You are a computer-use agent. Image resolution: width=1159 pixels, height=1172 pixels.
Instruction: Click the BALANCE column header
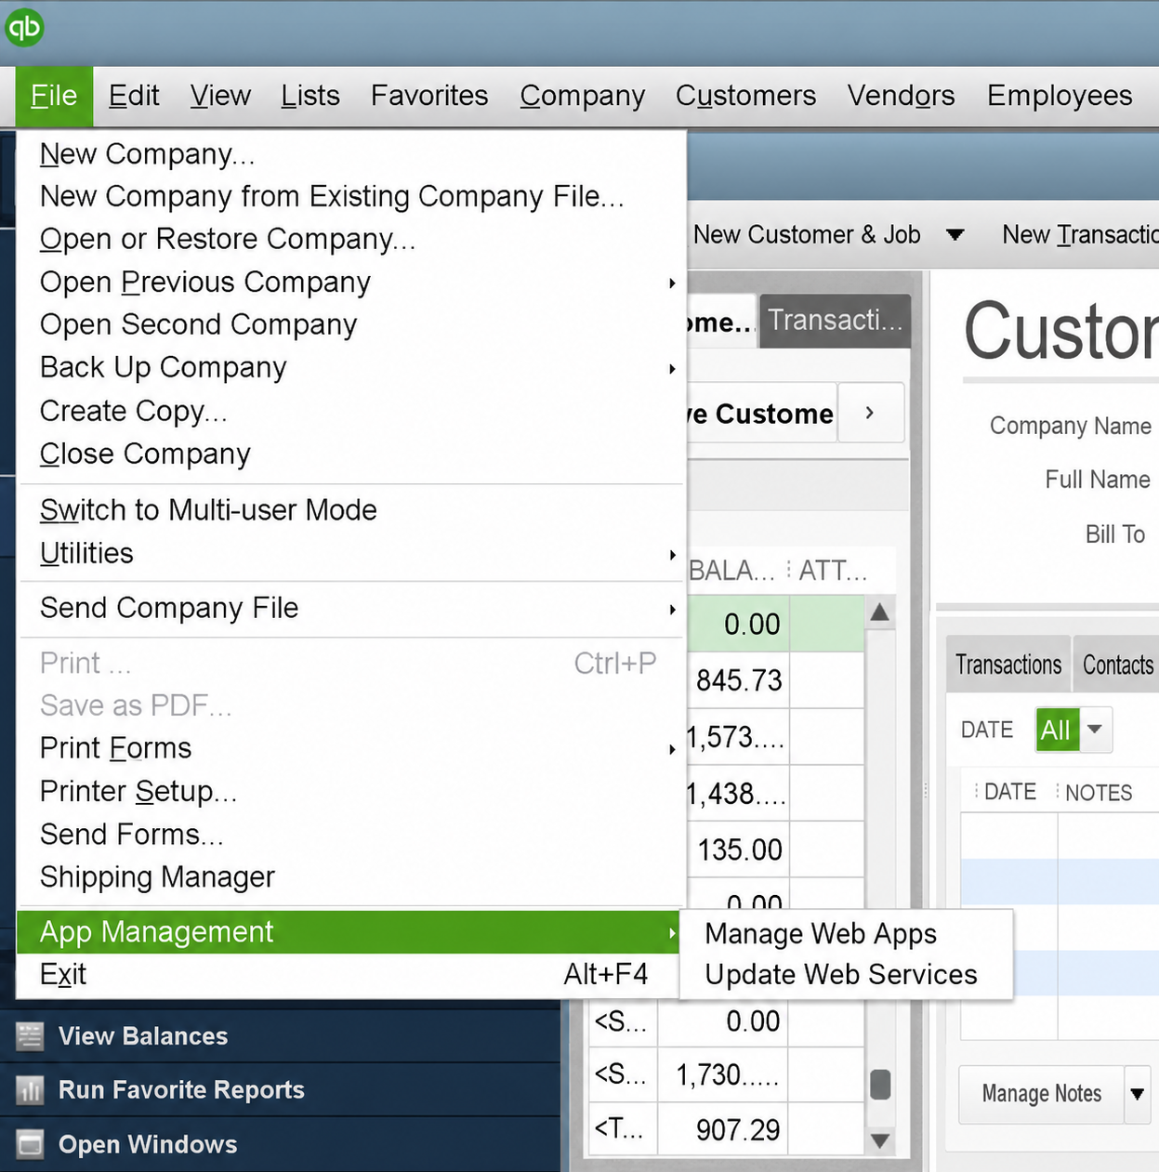point(732,571)
